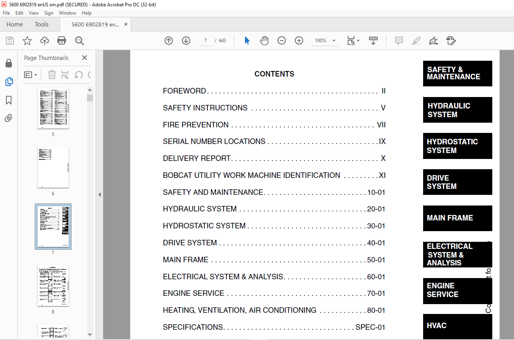The width and height of the screenshot is (514, 340).
Task: Open the SPECIFICATIONS SPEC-01 contents entry
Action: 274,327
